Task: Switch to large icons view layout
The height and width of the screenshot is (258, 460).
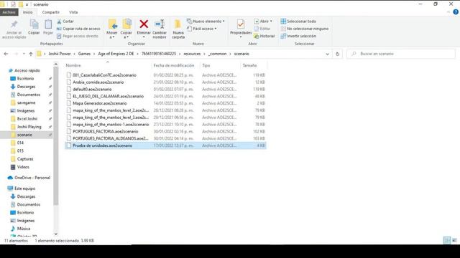Action: [x=454, y=241]
